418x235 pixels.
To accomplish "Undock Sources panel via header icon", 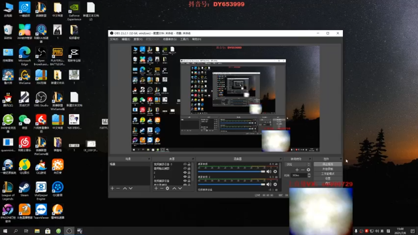I will click(x=193, y=159).
